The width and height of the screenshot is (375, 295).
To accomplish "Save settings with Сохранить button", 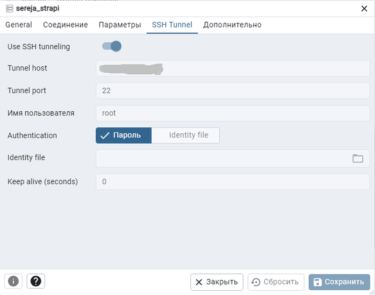I will [x=340, y=282].
